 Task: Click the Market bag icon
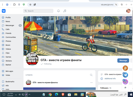tap(3, 65)
